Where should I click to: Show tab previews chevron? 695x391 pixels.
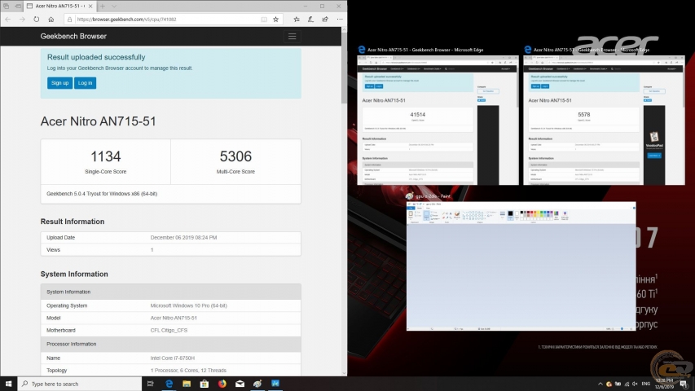pos(114,7)
